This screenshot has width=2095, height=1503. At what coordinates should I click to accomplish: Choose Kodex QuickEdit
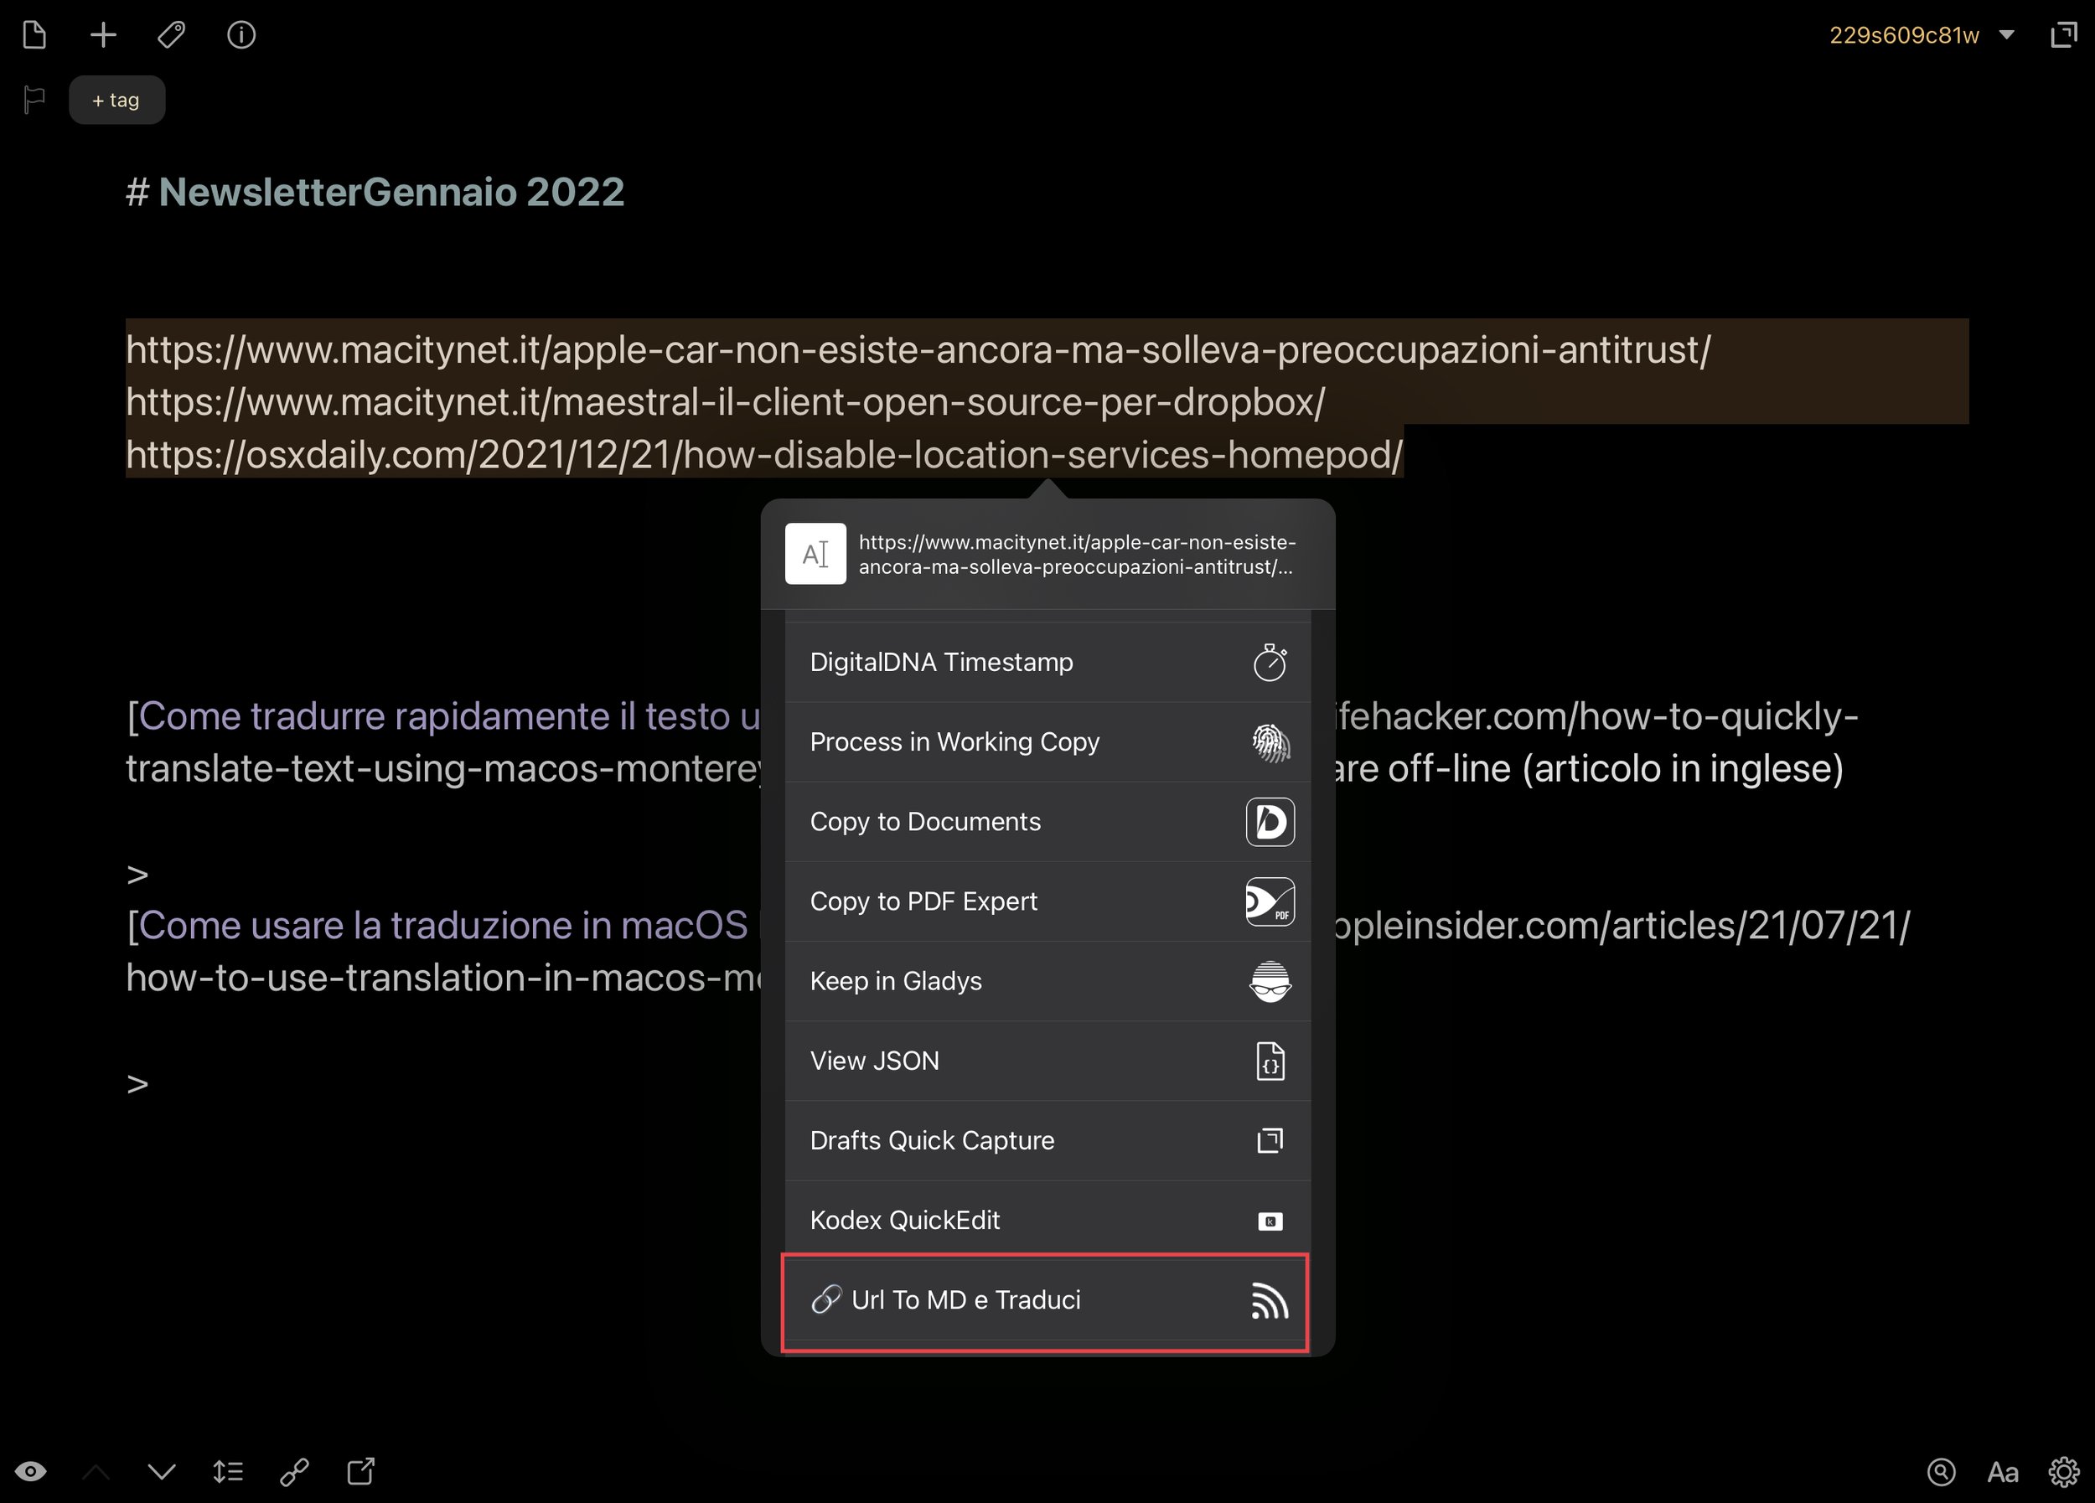click(x=1047, y=1221)
